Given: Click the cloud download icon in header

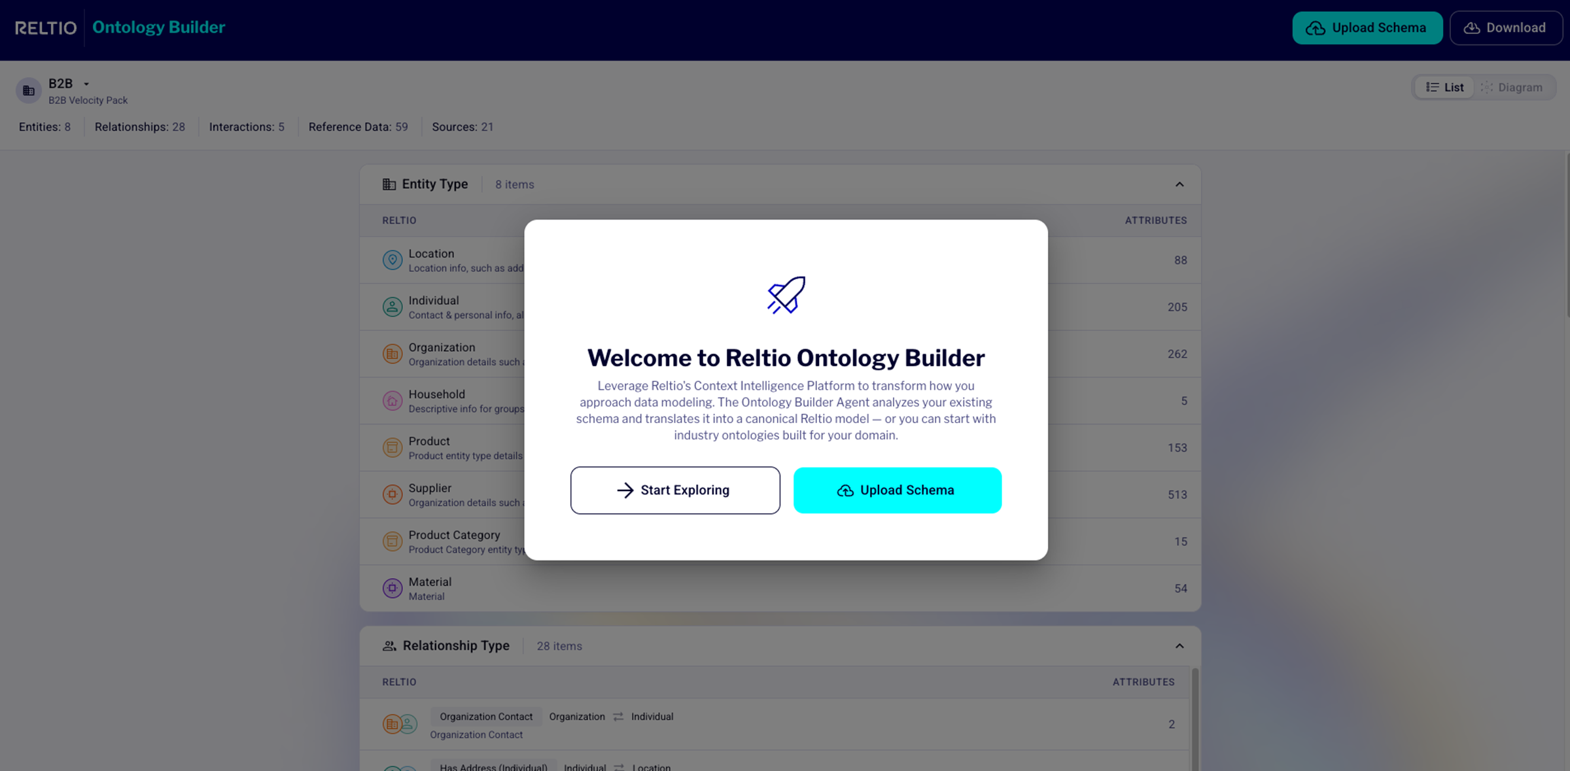Looking at the screenshot, I should (1472, 28).
